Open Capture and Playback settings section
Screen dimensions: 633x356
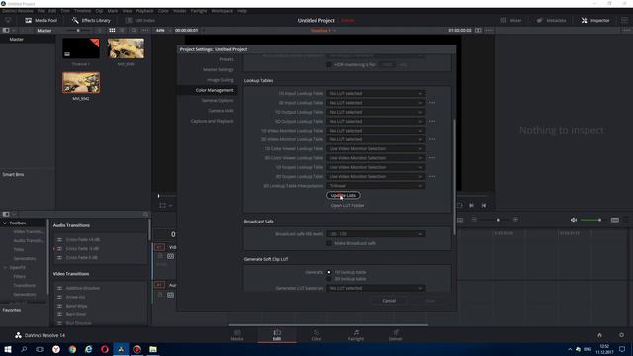(212, 121)
